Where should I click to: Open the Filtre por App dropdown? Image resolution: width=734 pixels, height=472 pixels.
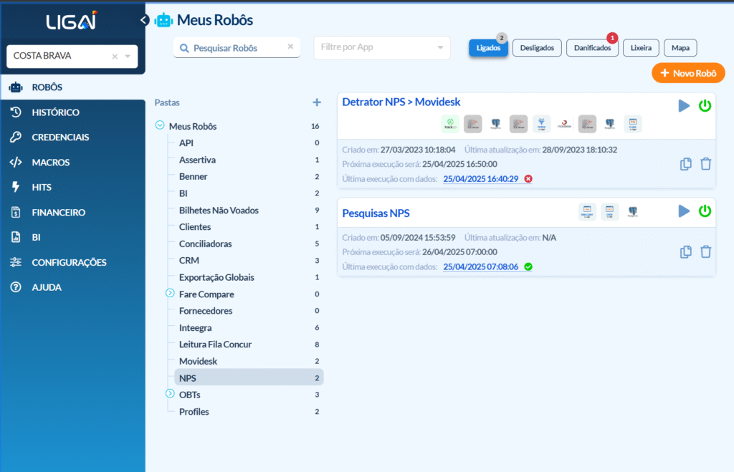point(381,48)
